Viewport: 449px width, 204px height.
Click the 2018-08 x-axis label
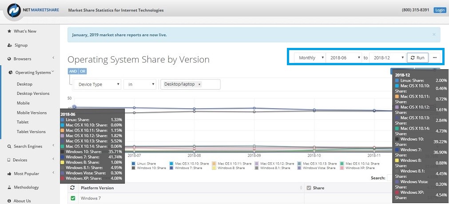click(194, 155)
